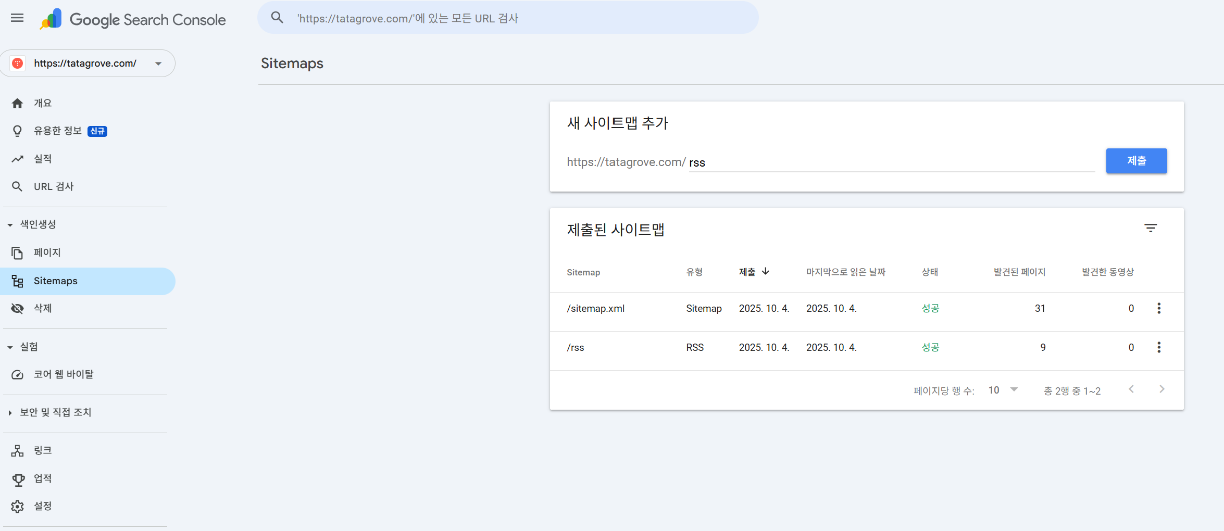Click the Google Search Console logo
Screen dimensions: 1224x531
[133, 19]
